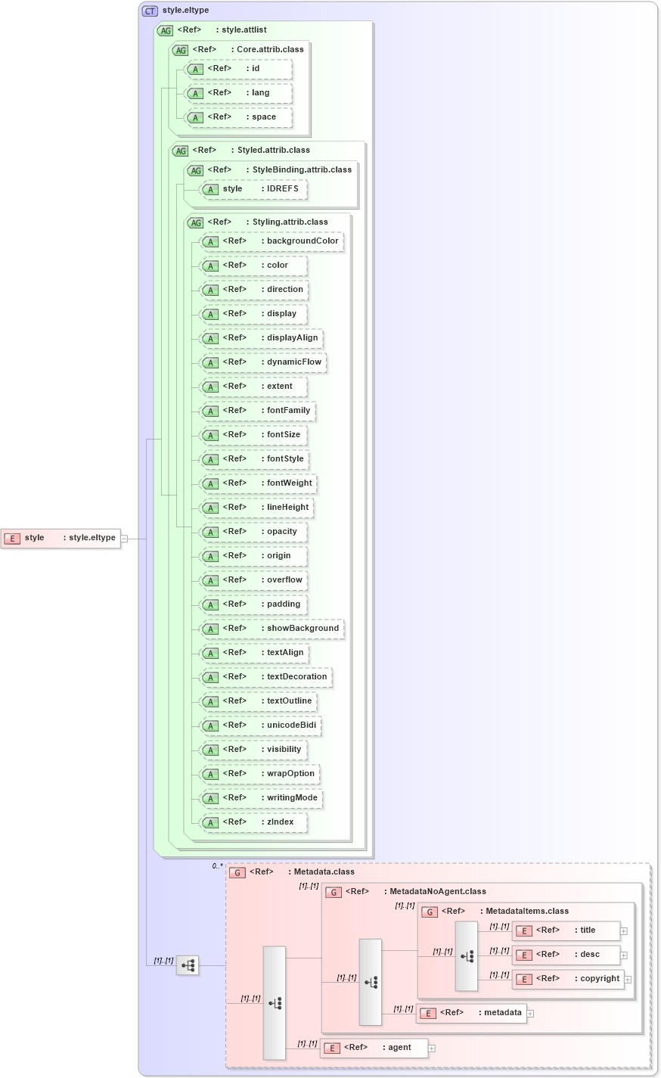661x1078 pixels.
Task: Select the overflow attribute node
Action: click(253, 580)
